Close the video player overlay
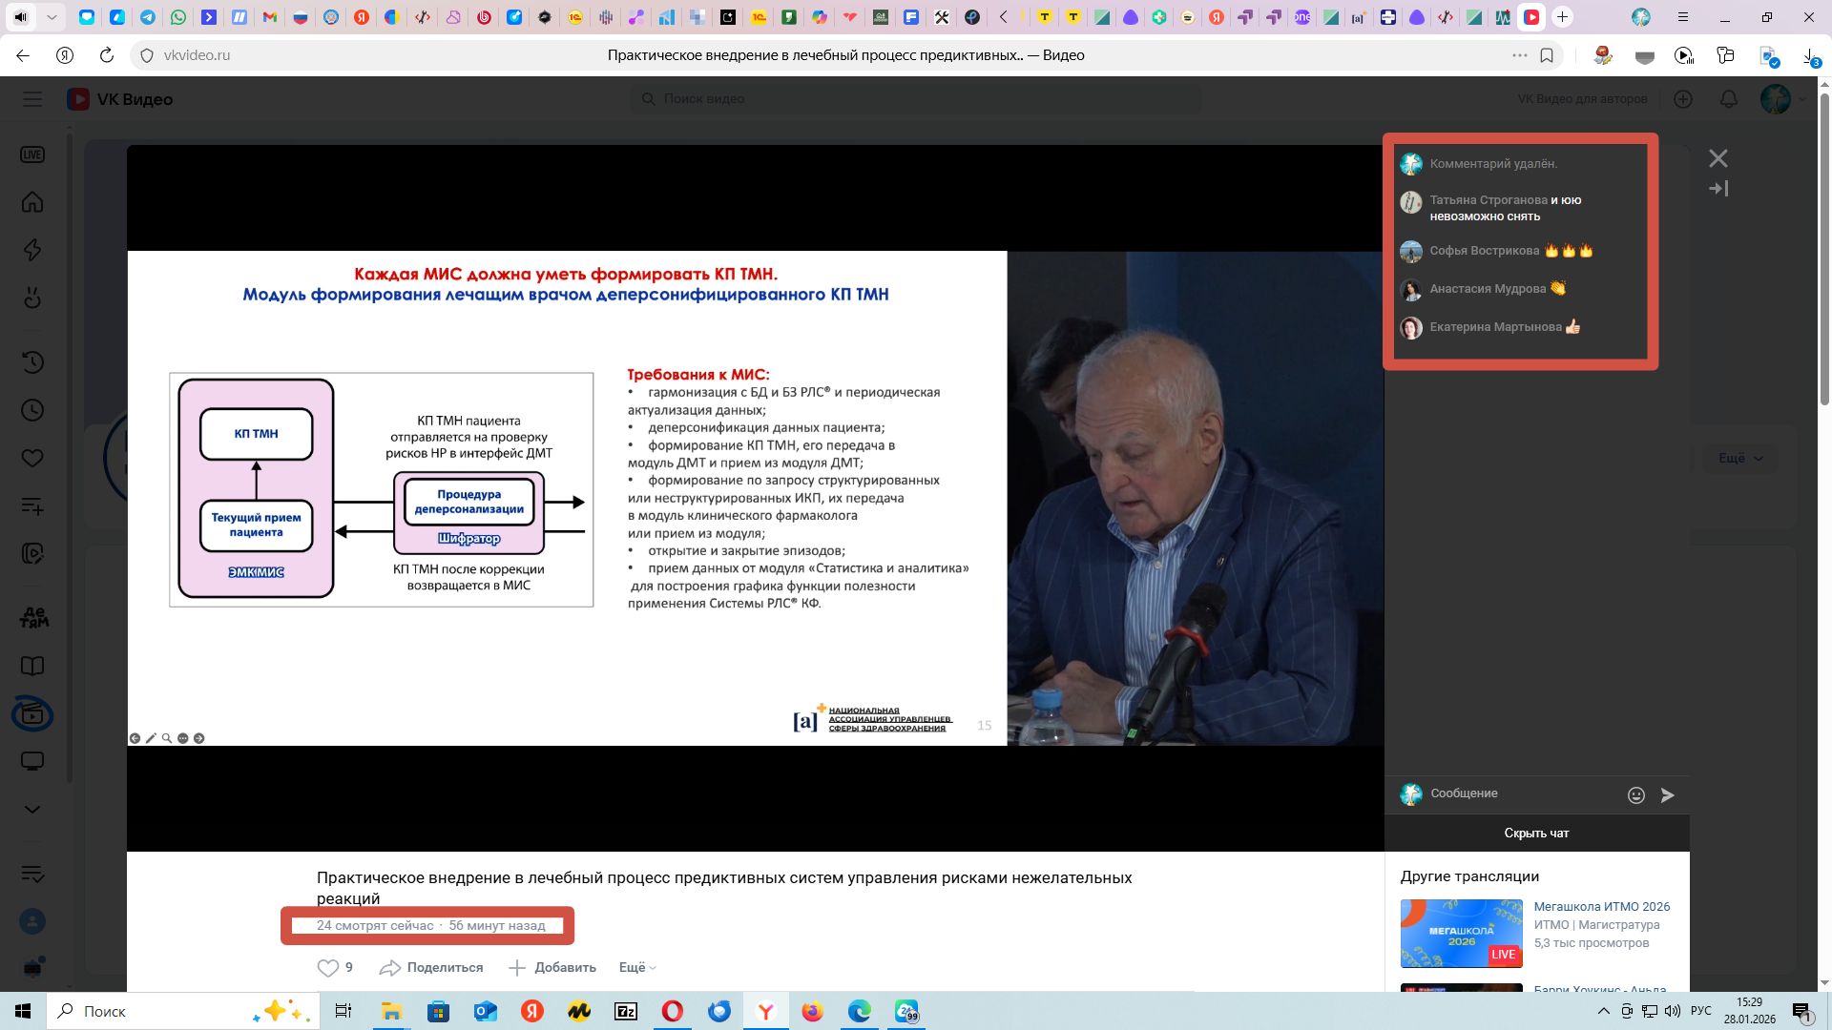This screenshot has height=1030, width=1832. pyautogui.click(x=1718, y=158)
